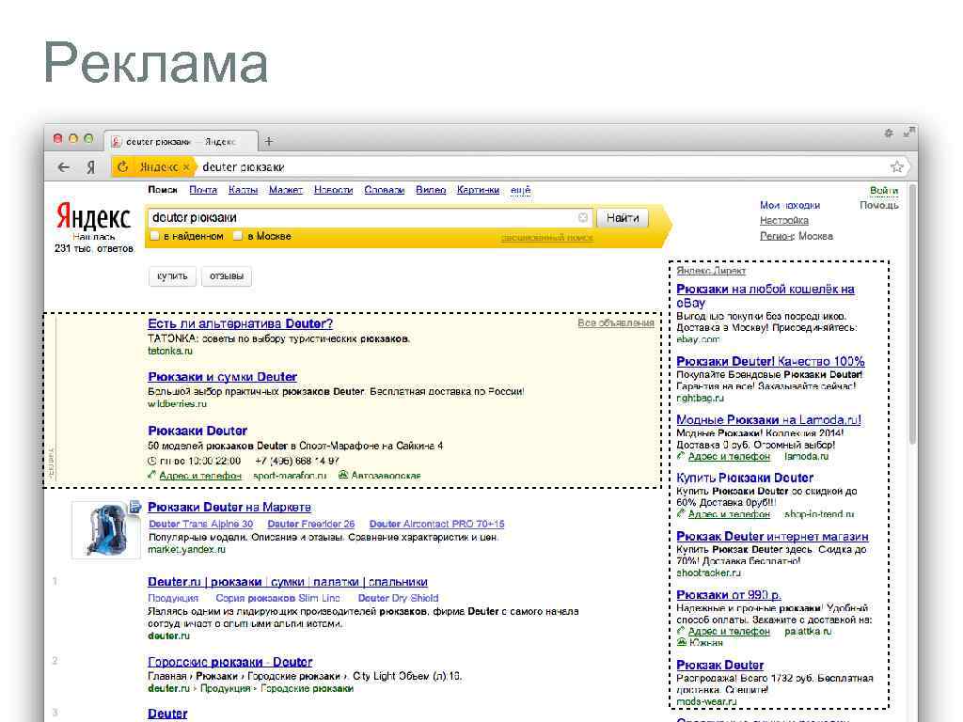Switch to the Маркет section
The image size is (963, 722).
click(x=286, y=190)
